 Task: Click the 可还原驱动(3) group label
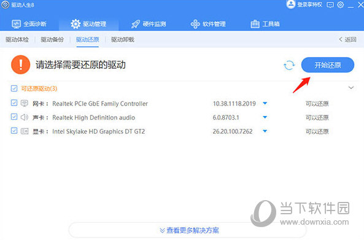pos(39,88)
